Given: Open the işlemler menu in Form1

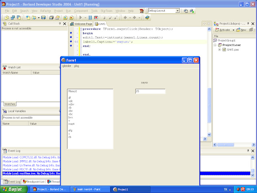Looking at the screenshot, I should pos(67,66).
